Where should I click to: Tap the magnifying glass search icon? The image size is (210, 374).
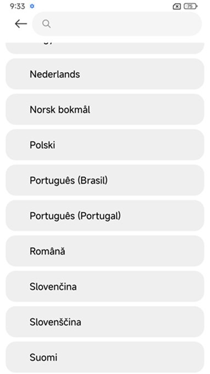pos(46,24)
